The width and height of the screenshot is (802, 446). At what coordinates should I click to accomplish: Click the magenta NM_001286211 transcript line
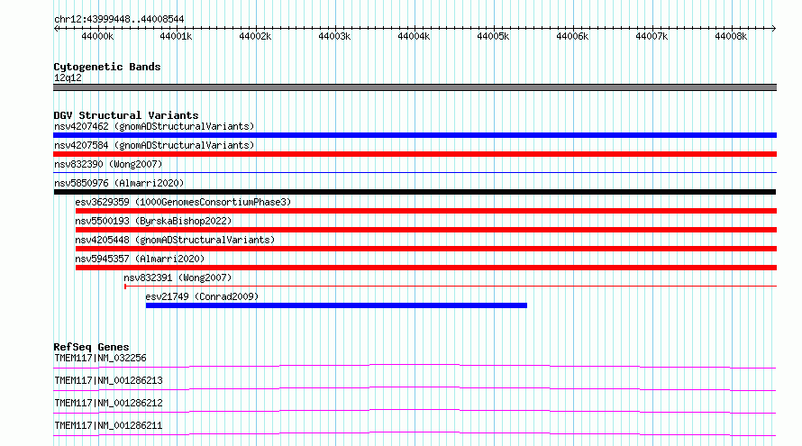point(415,433)
